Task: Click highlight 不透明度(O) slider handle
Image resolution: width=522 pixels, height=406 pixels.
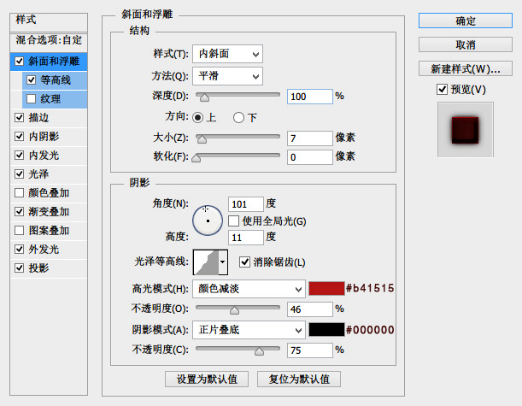Action: (234, 310)
